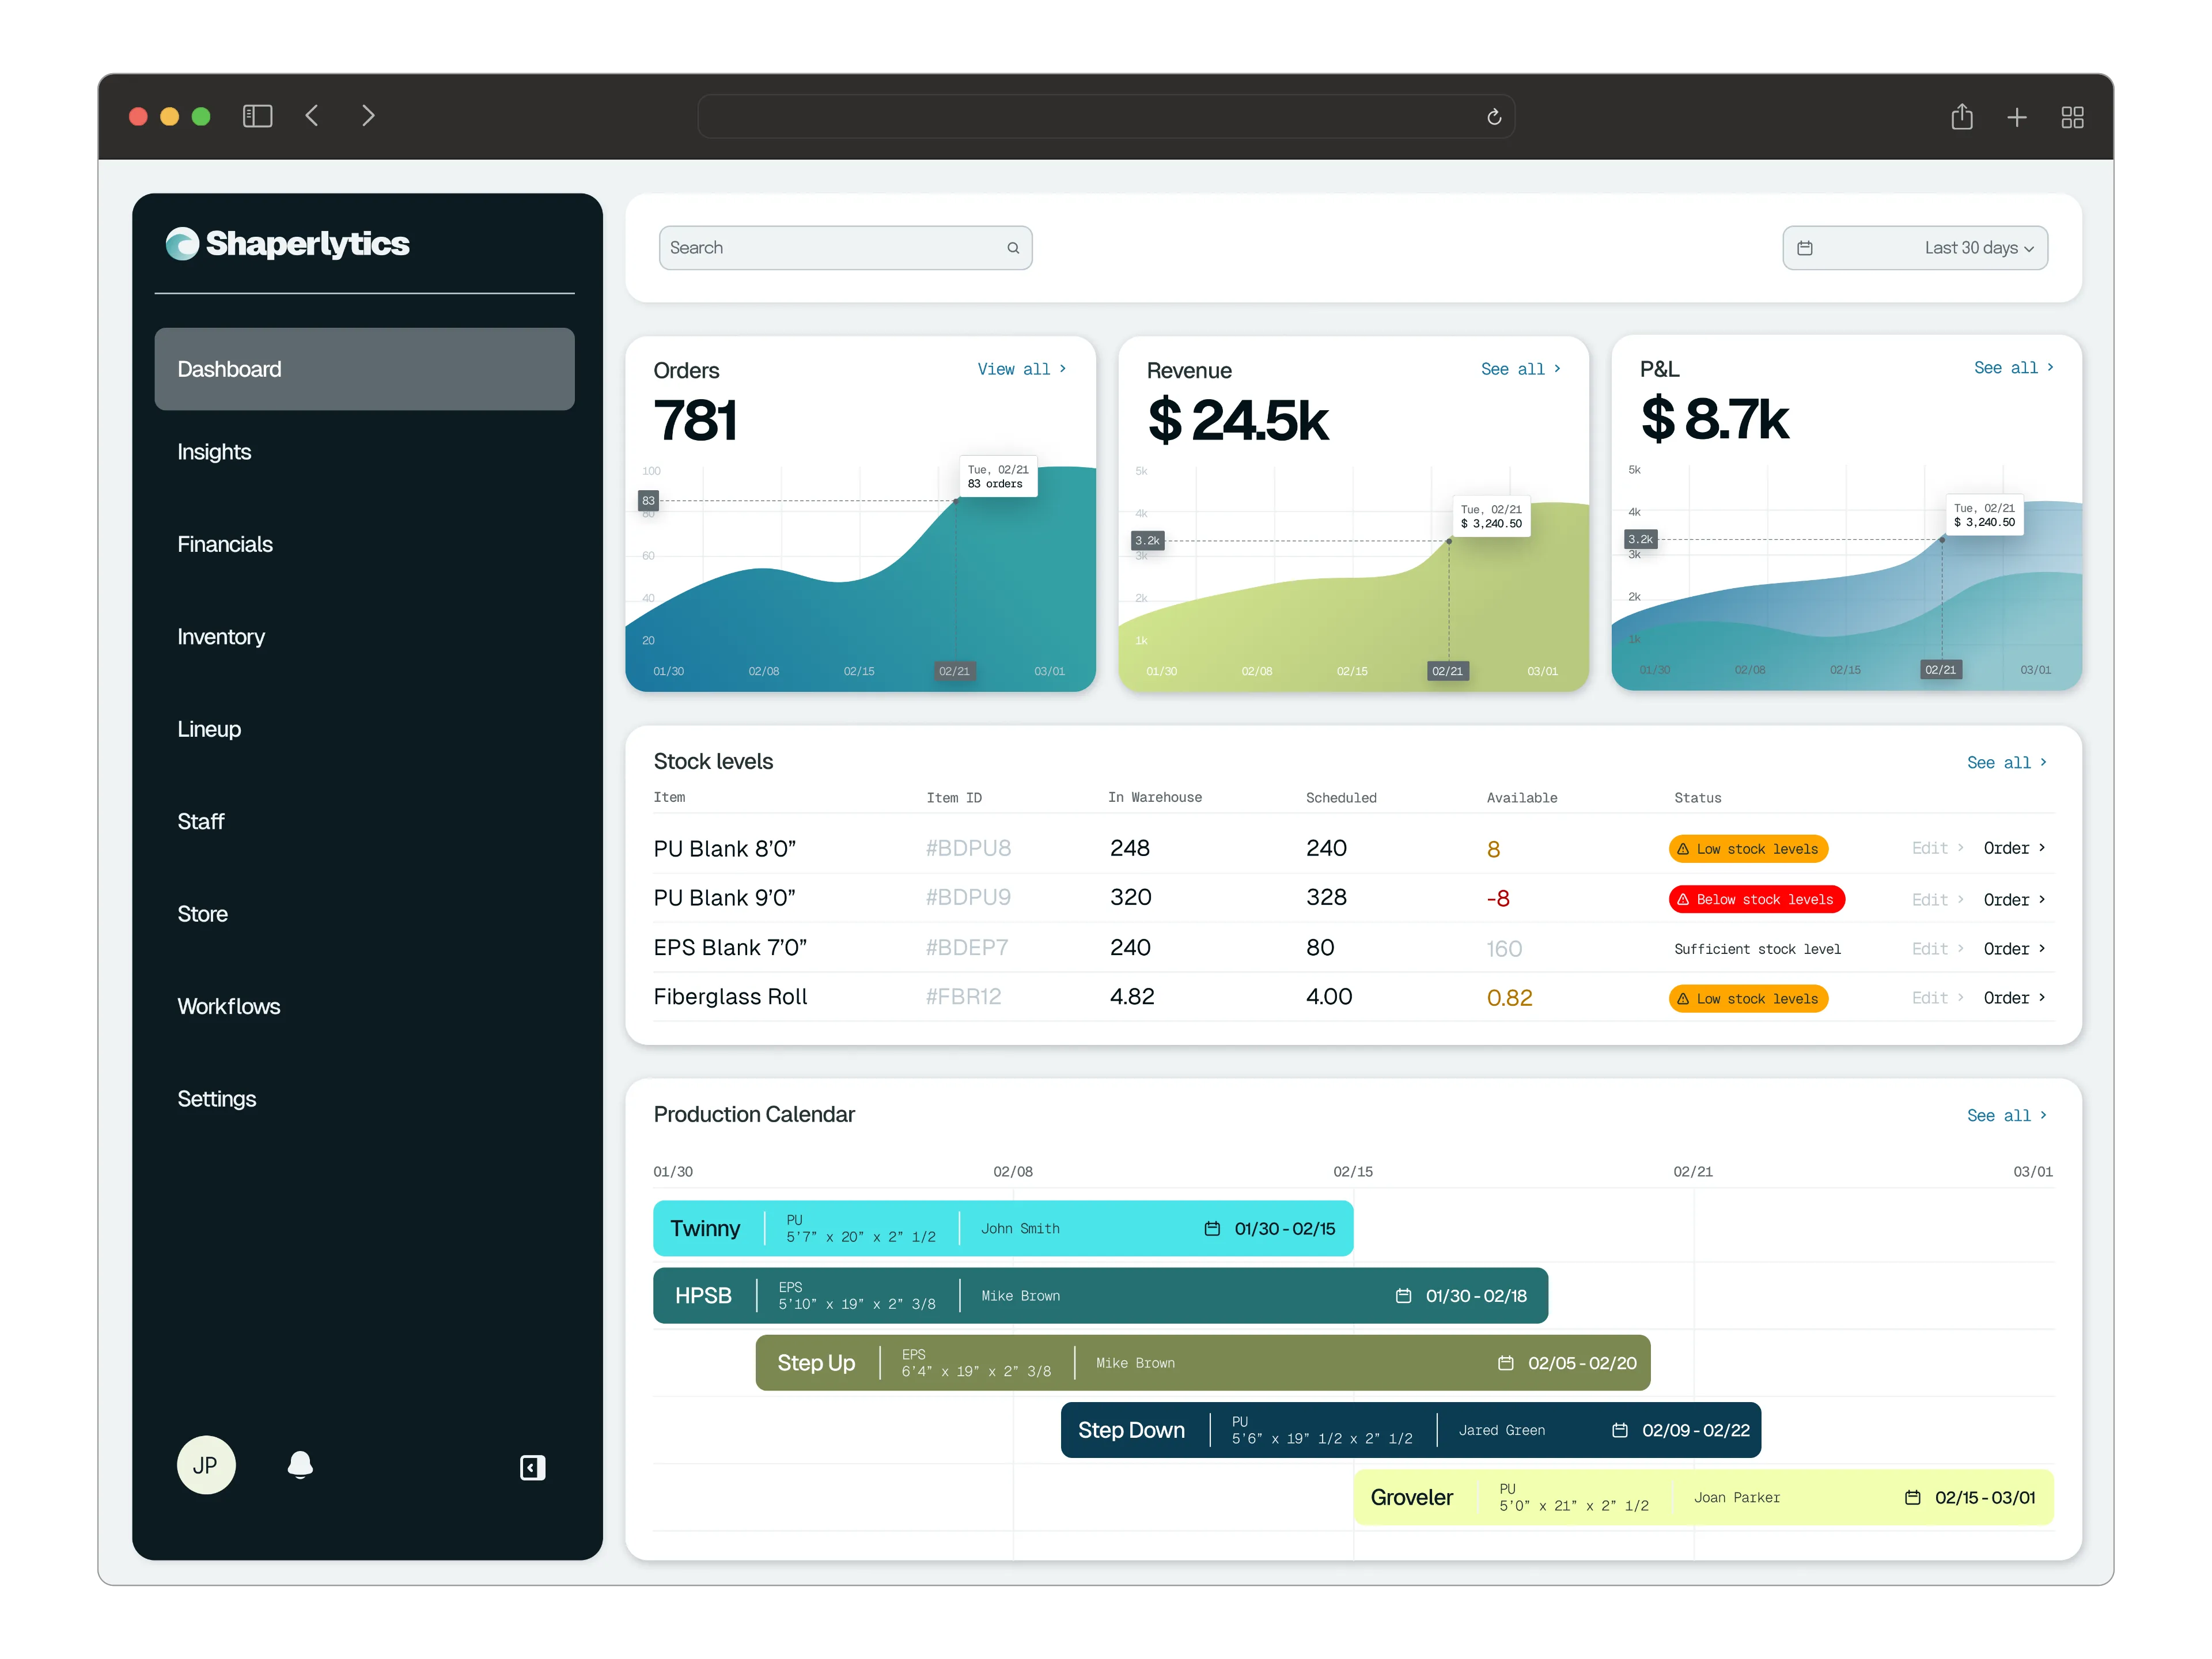The image size is (2212, 1659).
Task: Click warning icon in Below stock levels badge
Action: pos(1683,899)
